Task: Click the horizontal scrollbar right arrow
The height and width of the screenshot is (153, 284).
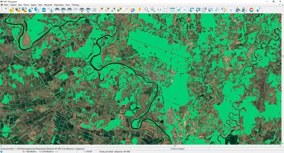Action: (280, 146)
